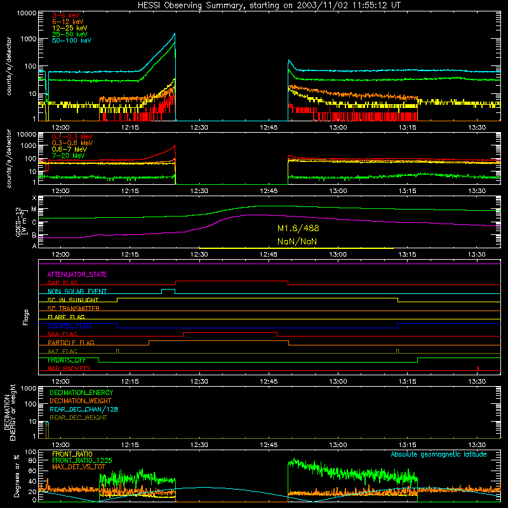This screenshot has height=508, width=508.
Task: Click the 7-20 MeV legend entry
Action: [69, 156]
